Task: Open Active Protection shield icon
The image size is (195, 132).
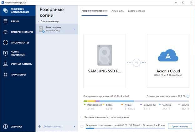Action: (5, 53)
